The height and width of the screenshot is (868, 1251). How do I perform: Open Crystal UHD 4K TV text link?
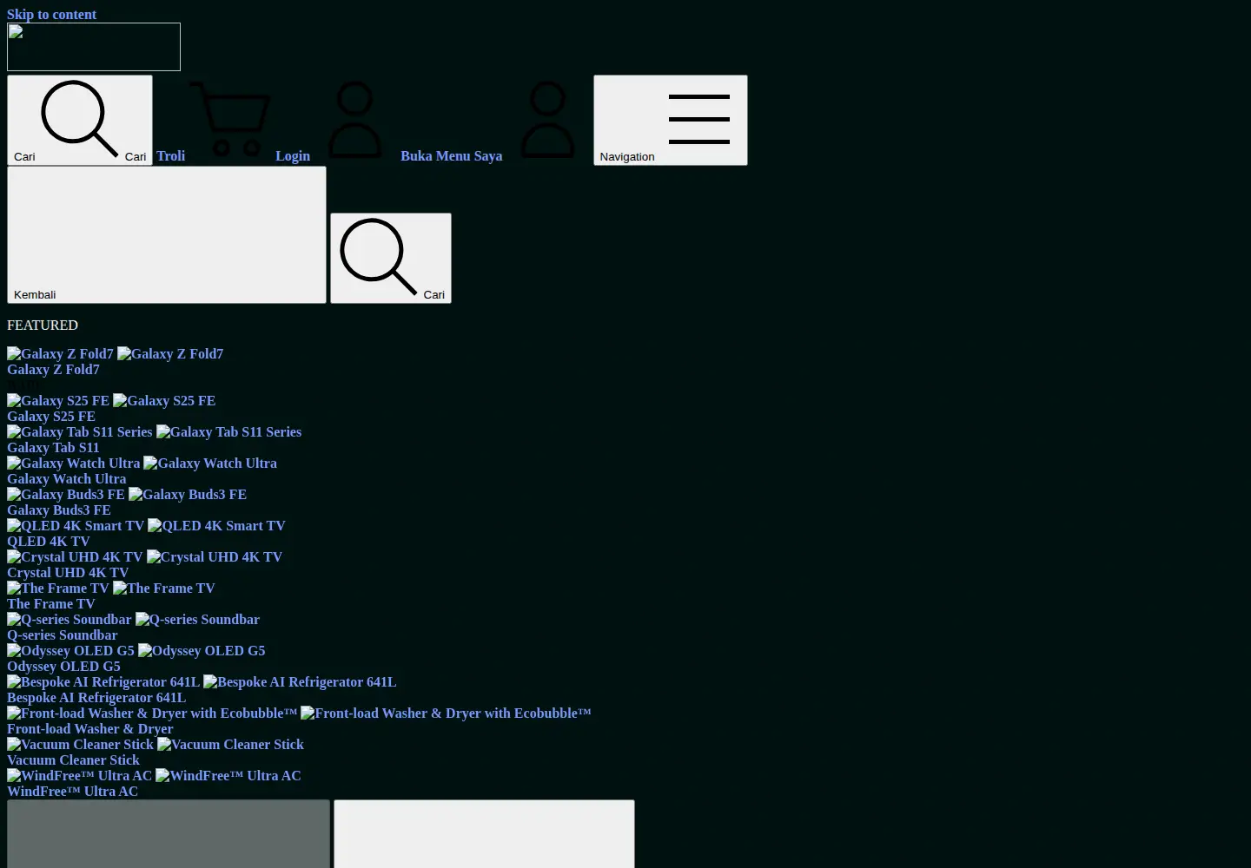tap(68, 573)
